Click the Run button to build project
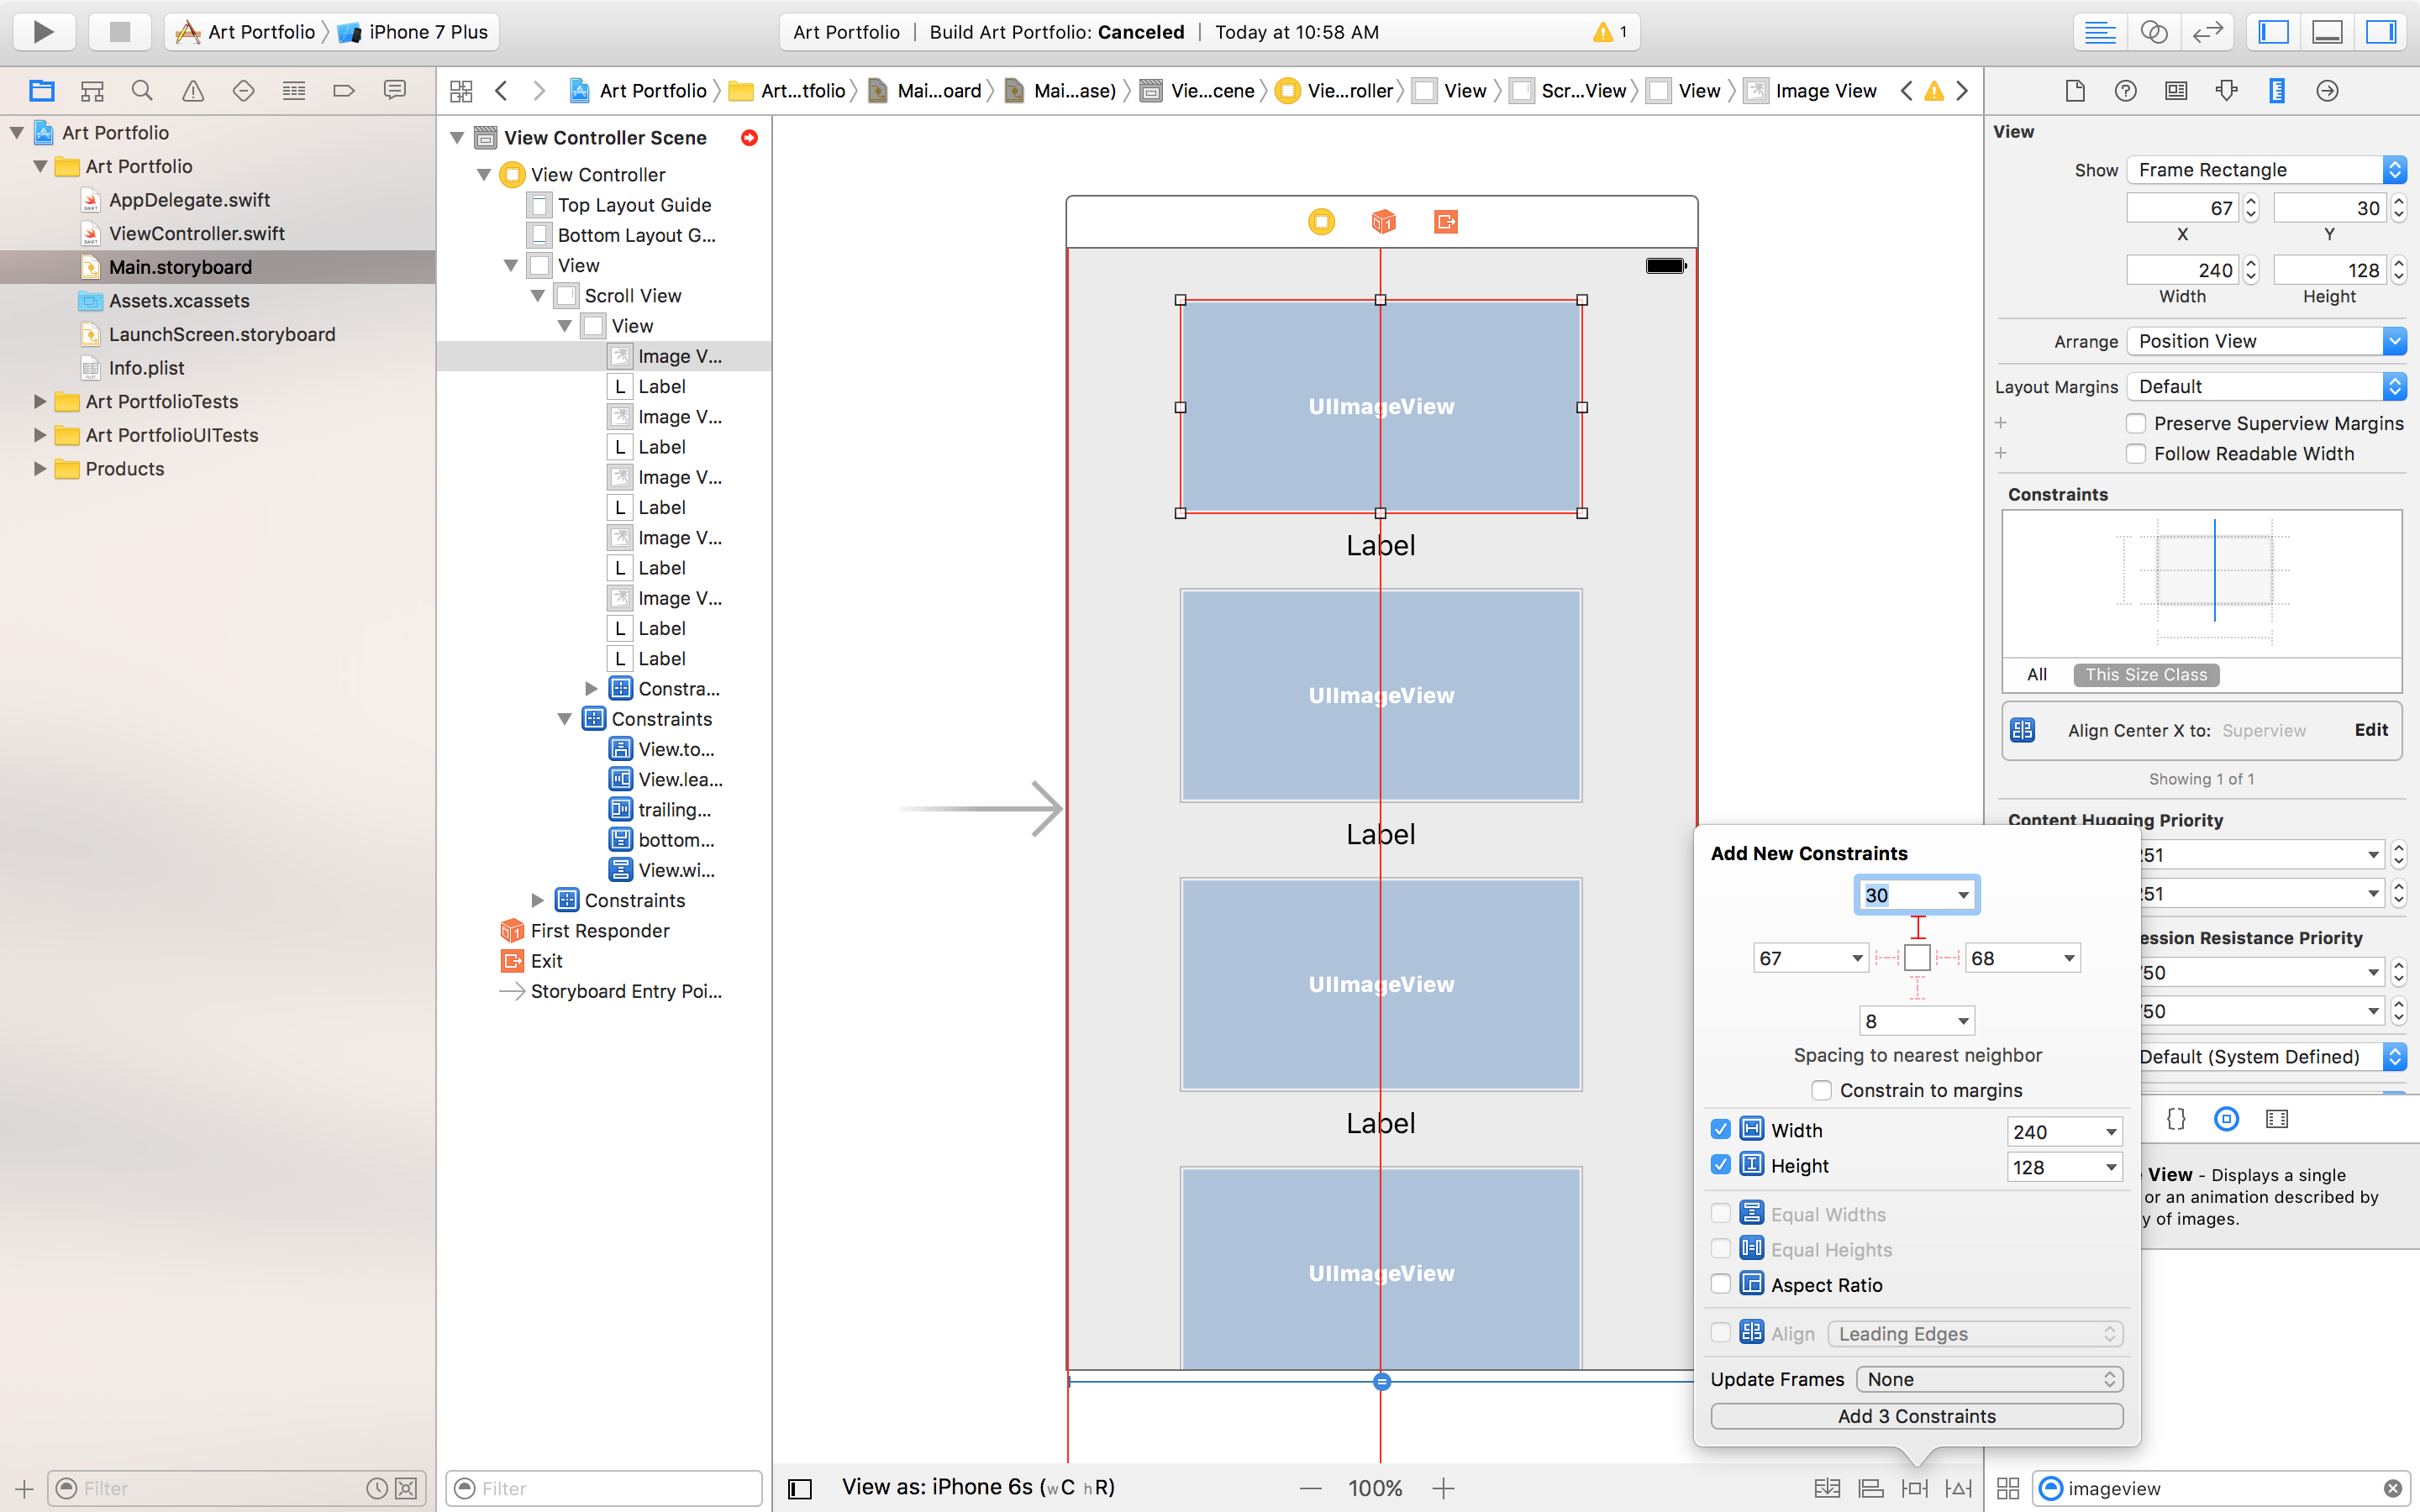The image size is (2420, 1512). tap(42, 31)
